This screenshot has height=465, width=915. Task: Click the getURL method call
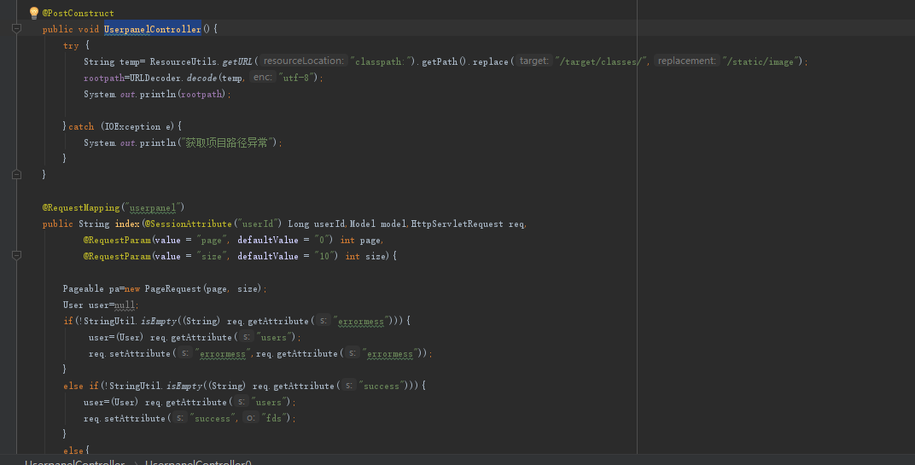point(237,61)
